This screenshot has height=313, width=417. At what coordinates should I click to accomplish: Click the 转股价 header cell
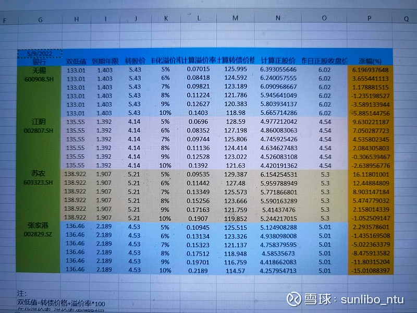[136, 61]
